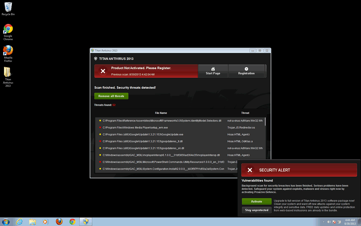Launch Internet Explorer from the taskbar
Image resolution: width=361 pixels, height=226 pixels.
(x=19, y=221)
